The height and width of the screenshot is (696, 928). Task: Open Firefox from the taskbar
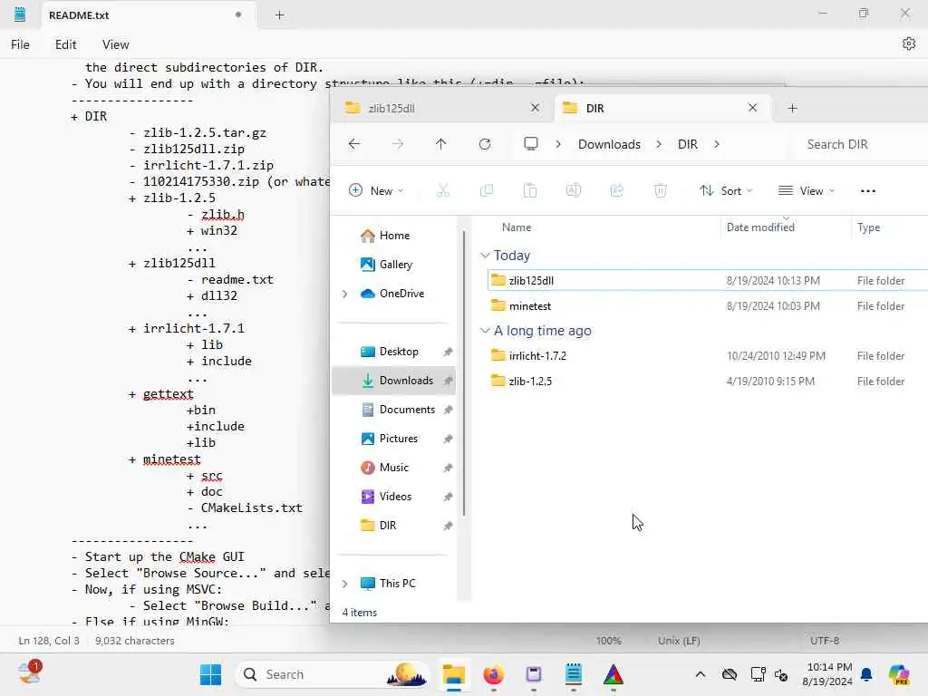494,674
